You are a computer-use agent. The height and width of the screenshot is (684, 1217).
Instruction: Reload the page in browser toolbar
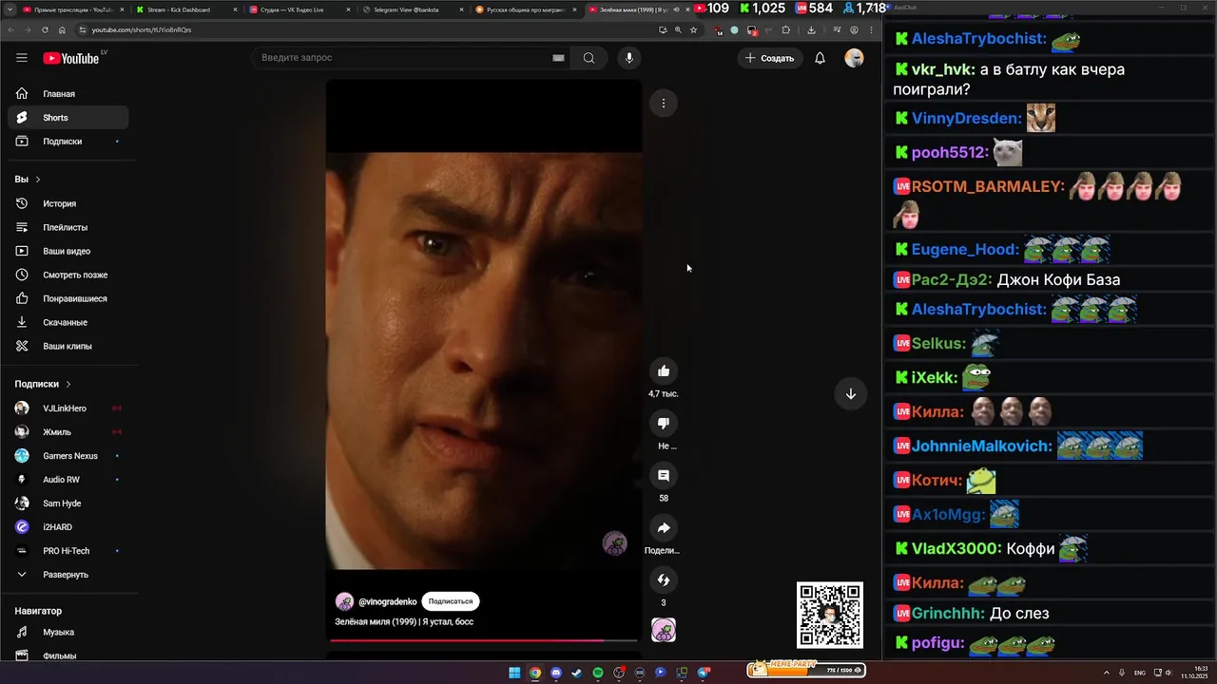(45, 29)
